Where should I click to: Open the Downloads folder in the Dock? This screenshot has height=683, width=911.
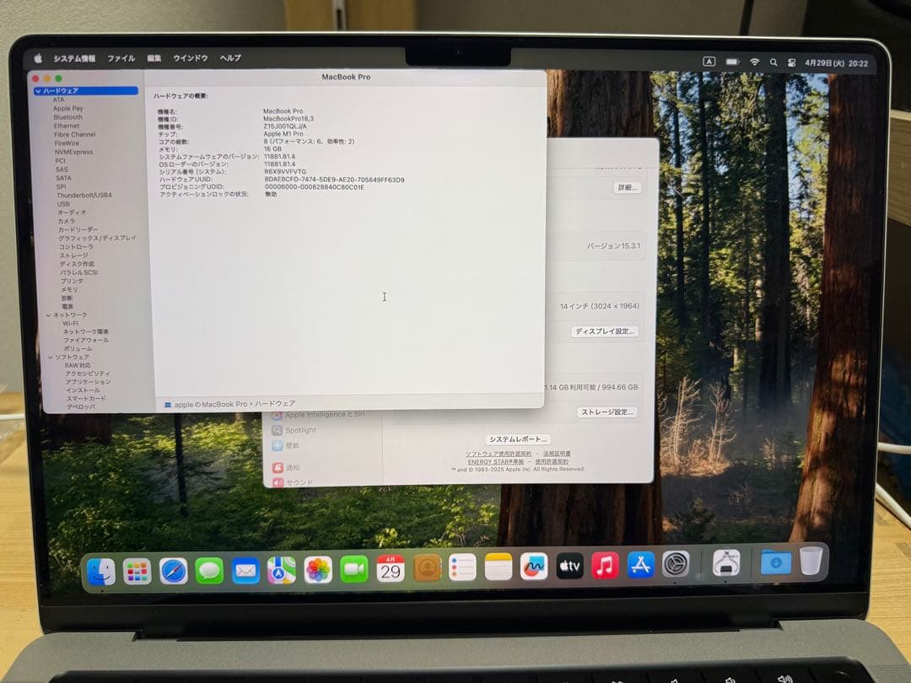click(776, 562)
